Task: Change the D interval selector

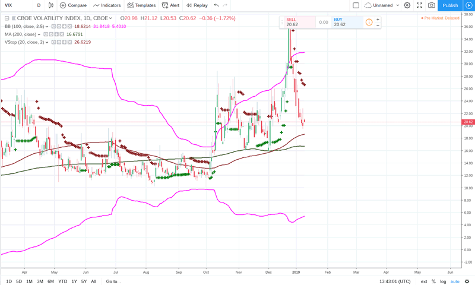Action: coord(39,5)
